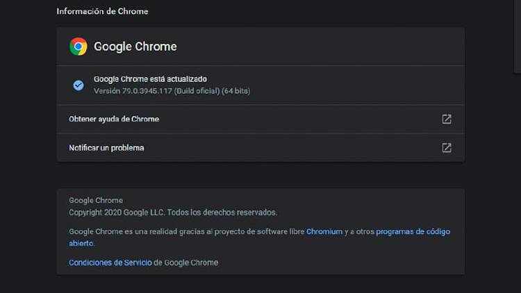Click the Información de Chrome heading
The height and width of the screenshot is (293, 521).
tap(102, 12)
